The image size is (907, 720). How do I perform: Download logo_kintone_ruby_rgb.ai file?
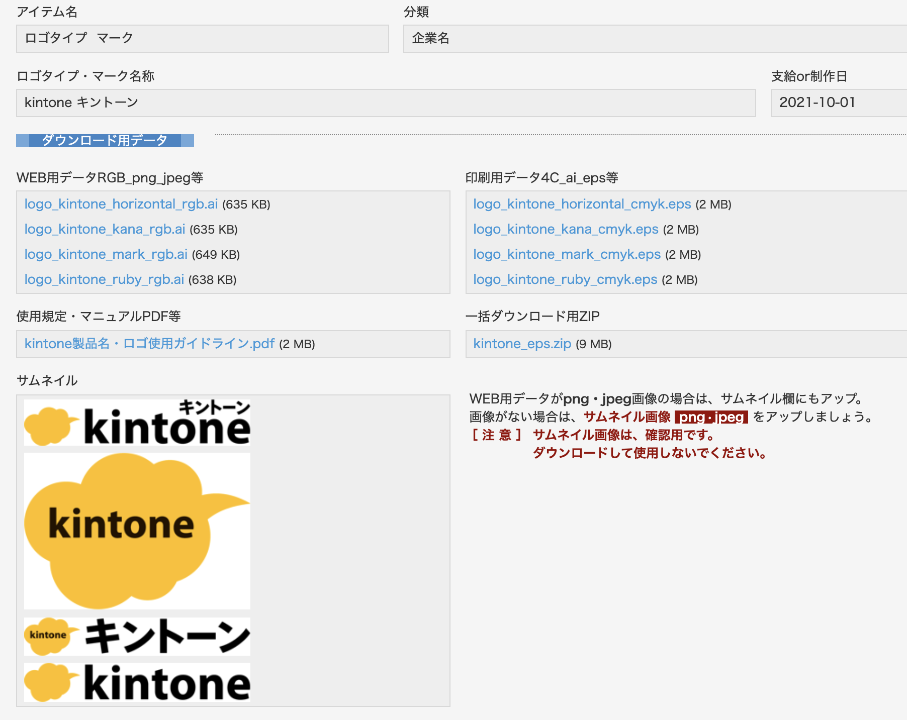coord(104,279)
